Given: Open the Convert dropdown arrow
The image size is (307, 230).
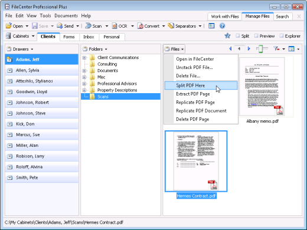Looking at the screenshot, I should 164,26.
